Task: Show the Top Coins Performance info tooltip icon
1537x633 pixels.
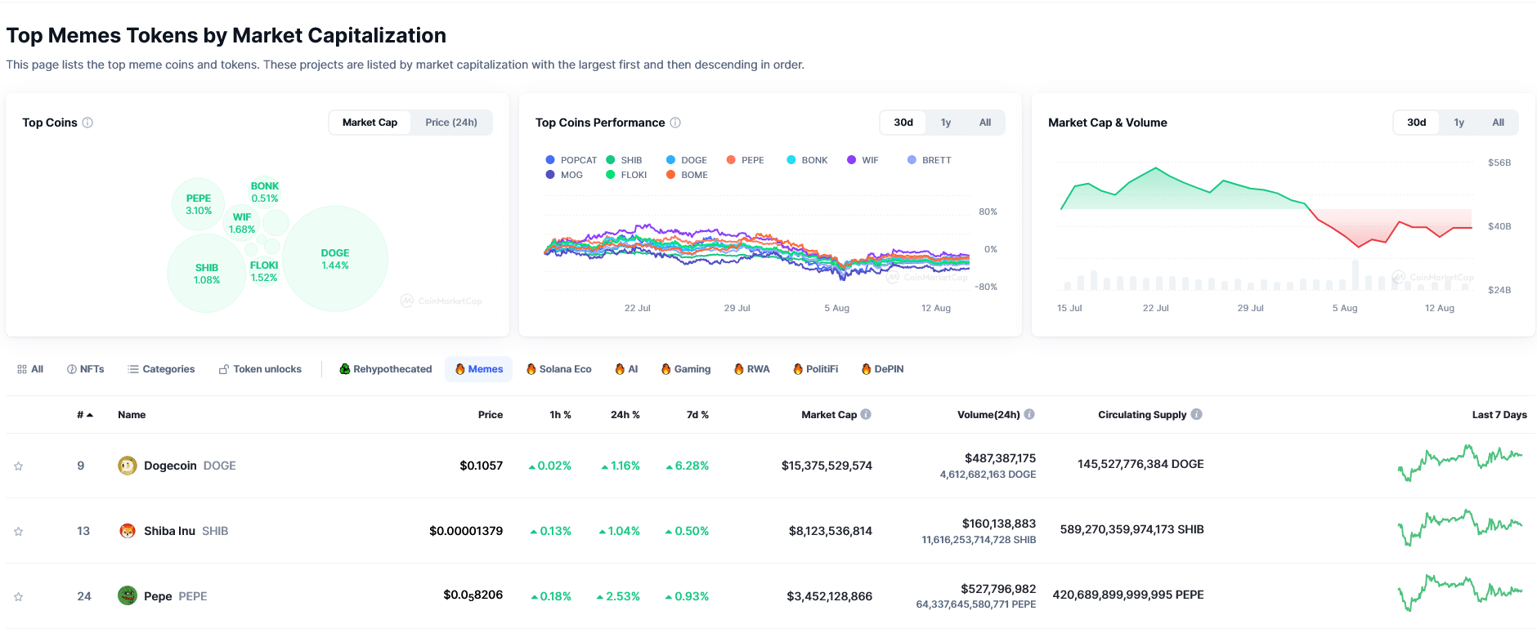Action: tap(675, 123)
